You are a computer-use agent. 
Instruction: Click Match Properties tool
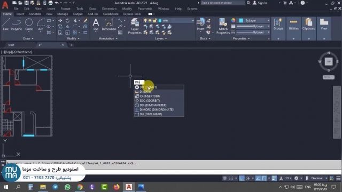pyautogui.click(x=223, y=26)
